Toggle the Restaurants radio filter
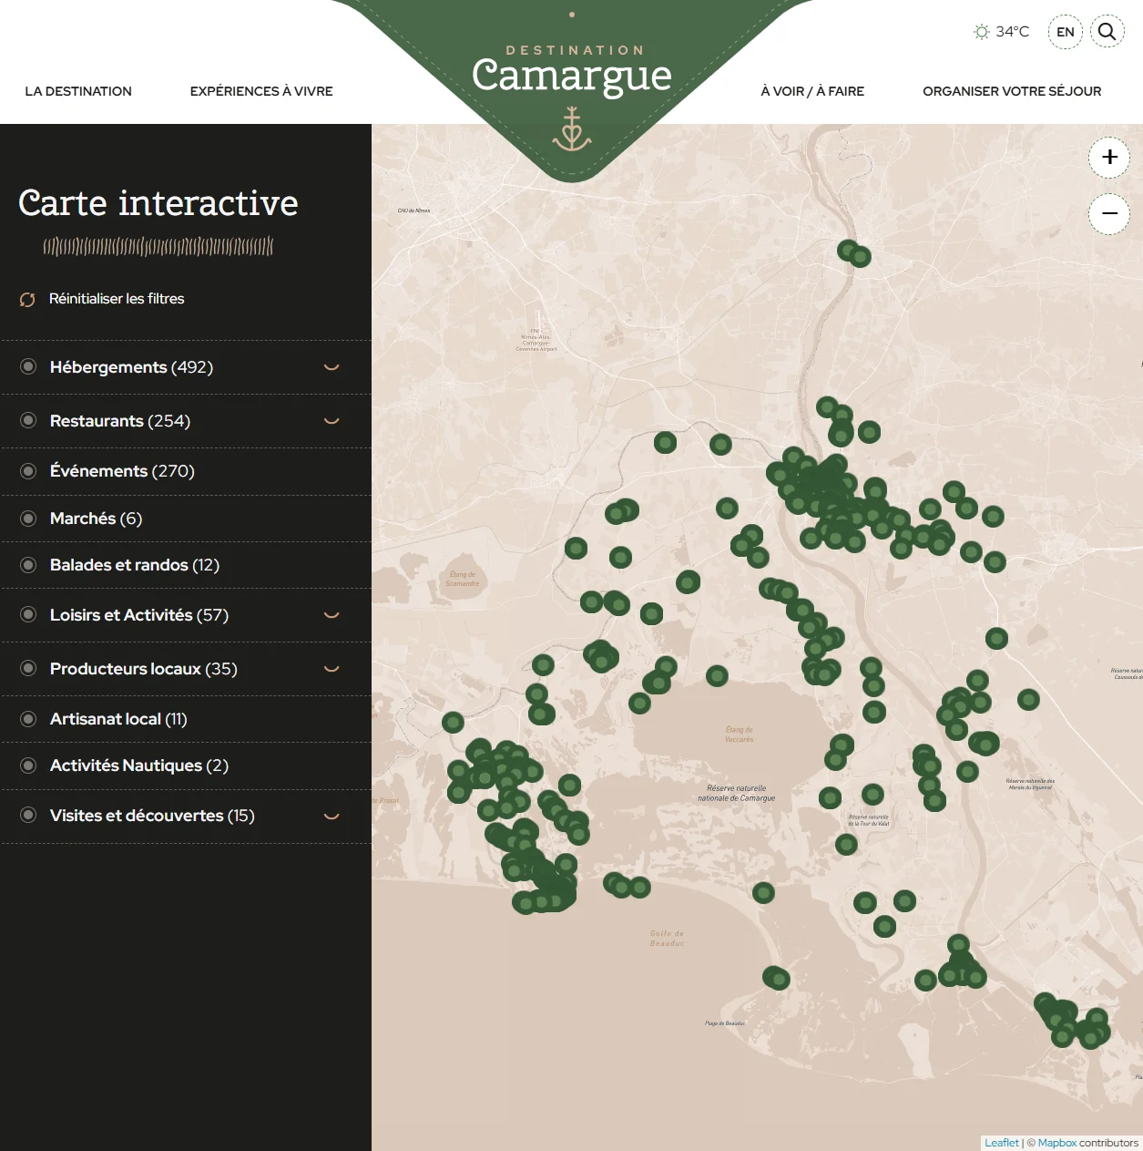 [28, 420]
